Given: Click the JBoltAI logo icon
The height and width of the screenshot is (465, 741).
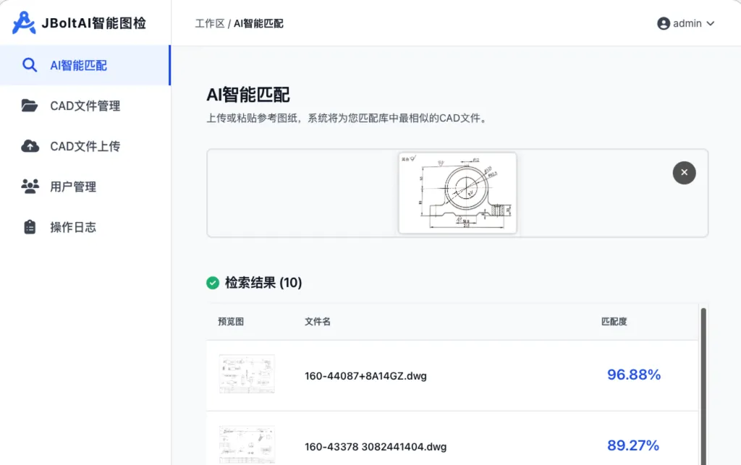Looking at the screenshot, I should (25, 22).
